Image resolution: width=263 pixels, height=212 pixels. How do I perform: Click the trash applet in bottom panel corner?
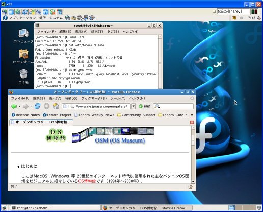click(259, 208)
